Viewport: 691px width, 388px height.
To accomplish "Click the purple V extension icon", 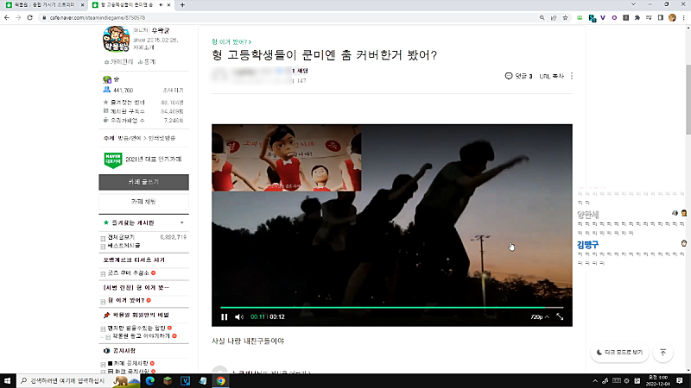I will [602, 17].
